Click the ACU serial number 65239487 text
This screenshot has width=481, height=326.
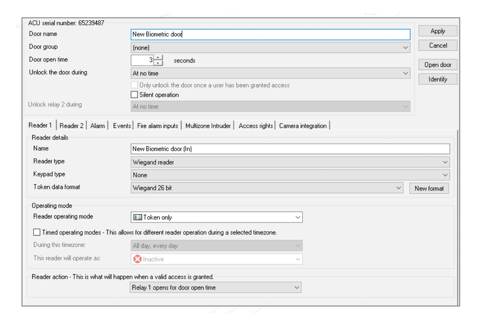point(66,23)
